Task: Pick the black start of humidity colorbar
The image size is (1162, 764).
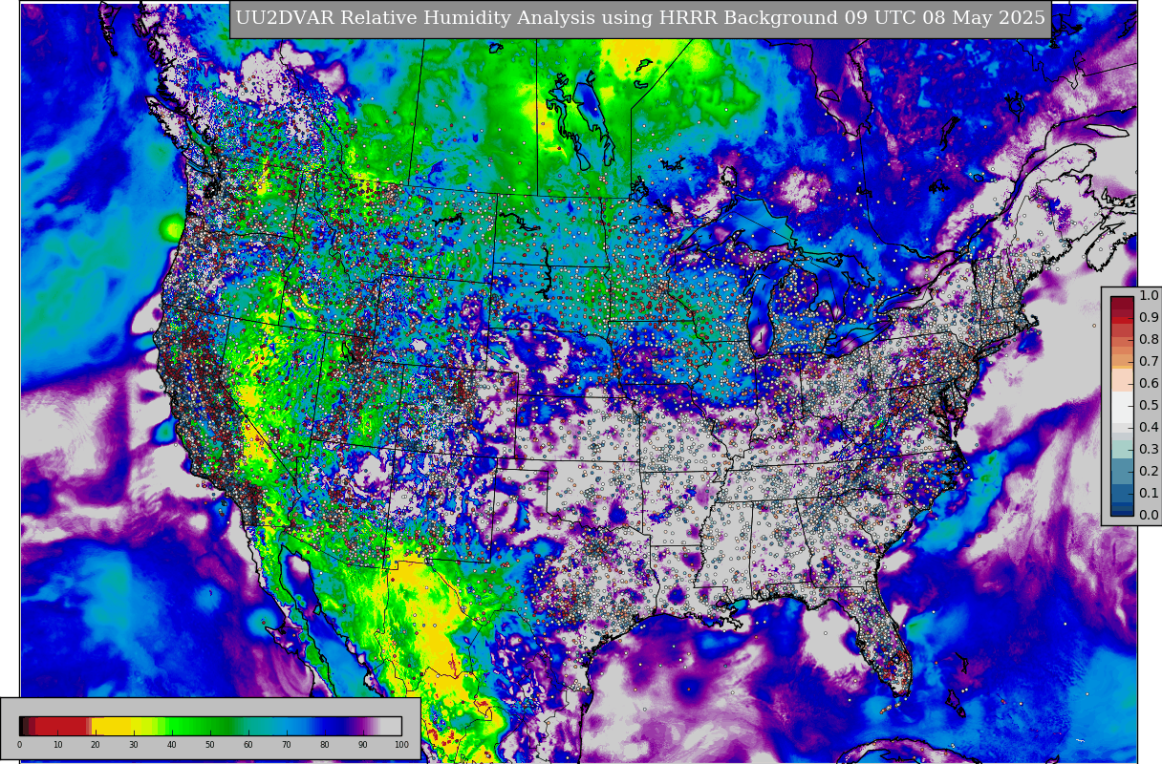Action: (23, 726)
